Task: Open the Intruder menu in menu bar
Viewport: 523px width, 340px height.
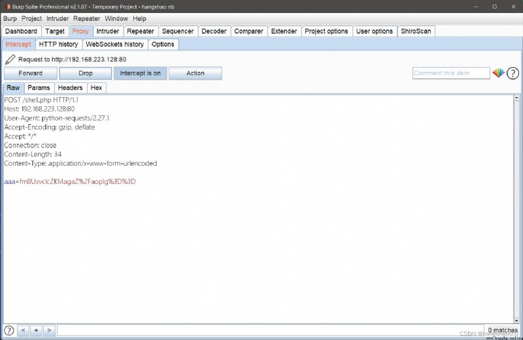Action: (x=58, y=19)
